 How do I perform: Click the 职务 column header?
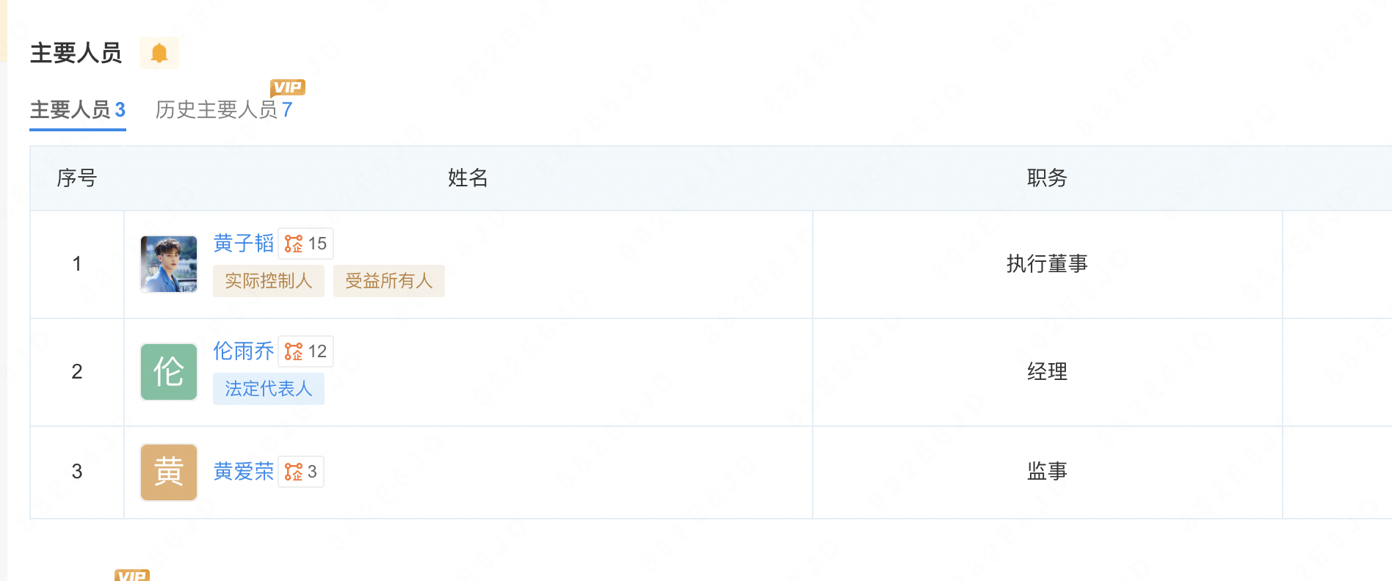tap(1047, 178)
